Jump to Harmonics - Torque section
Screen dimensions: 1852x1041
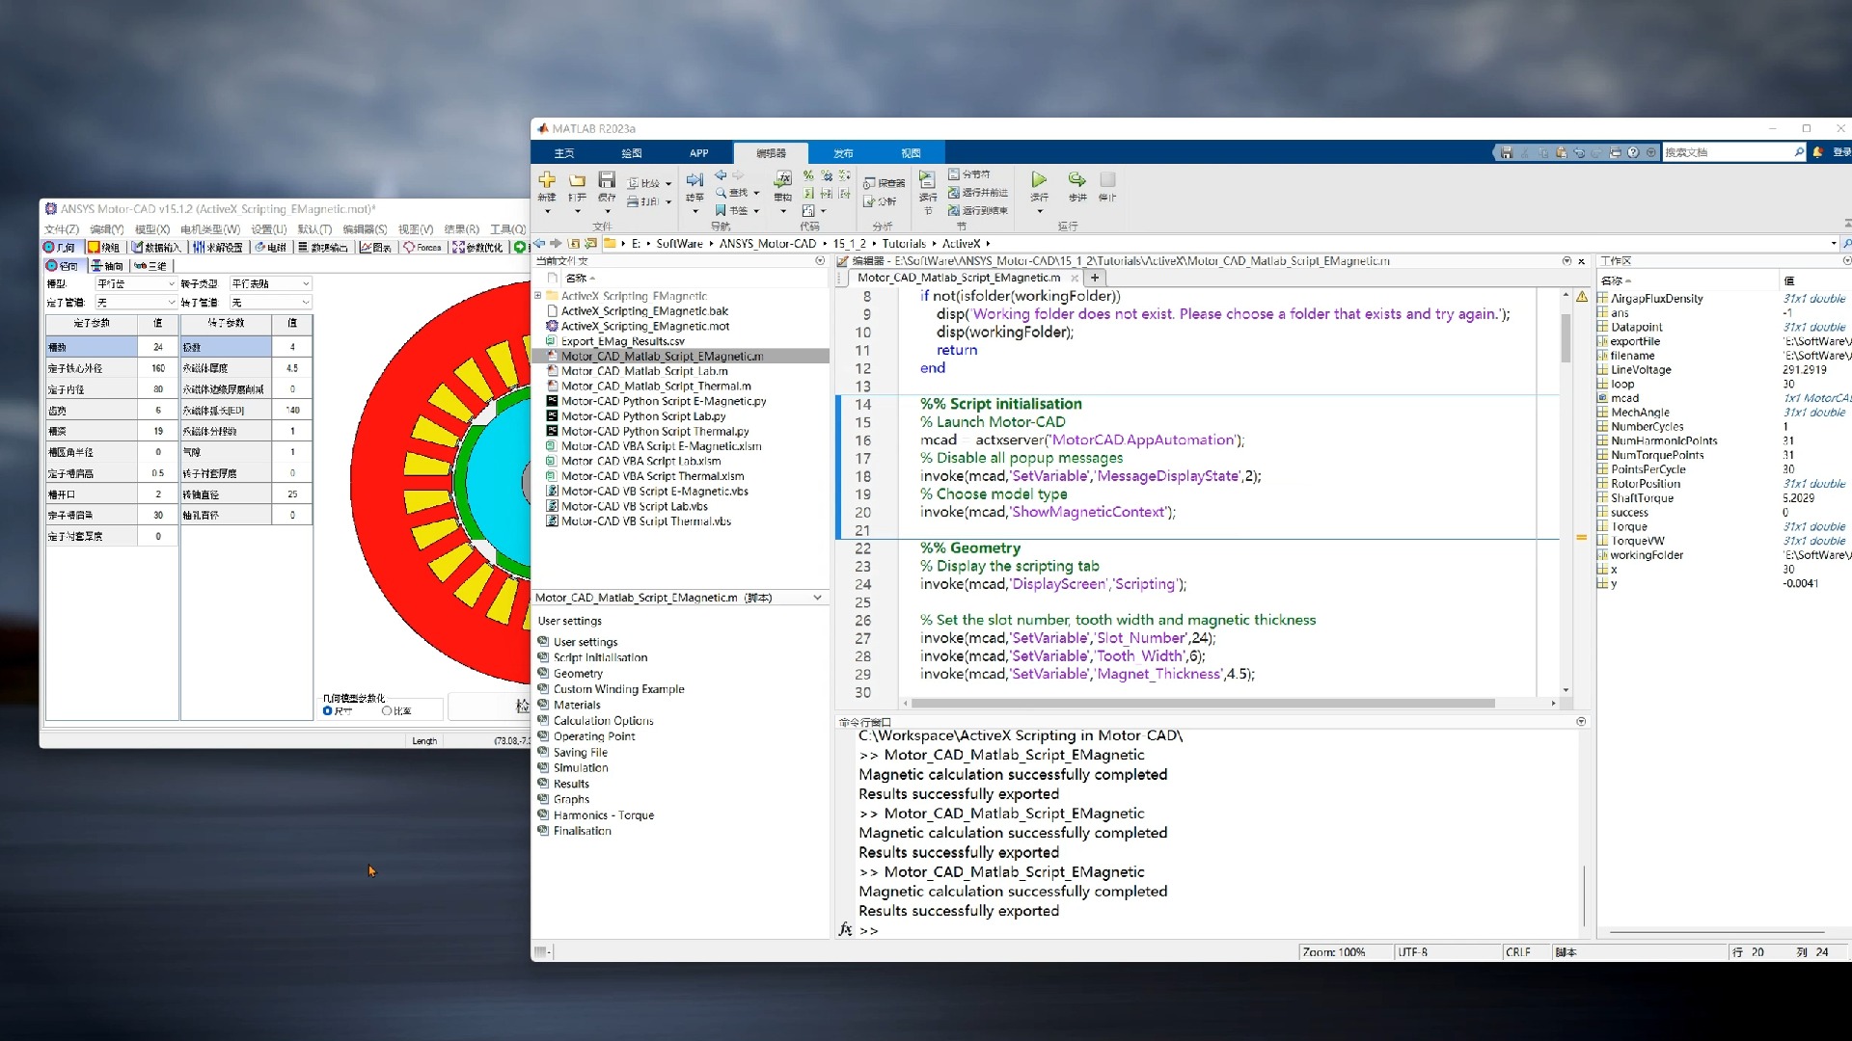coord(604,815)
